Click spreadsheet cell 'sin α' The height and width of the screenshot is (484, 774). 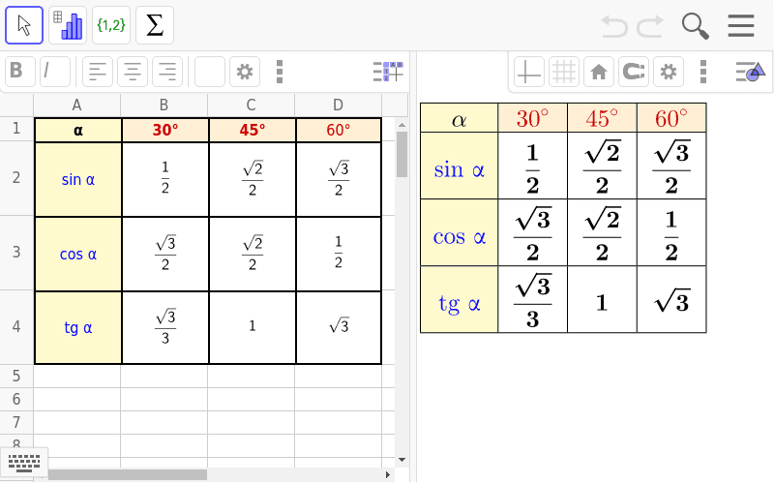coord(78,179)
